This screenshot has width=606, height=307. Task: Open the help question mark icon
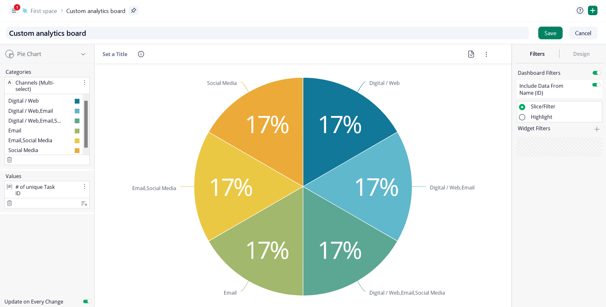click(580, 10)
